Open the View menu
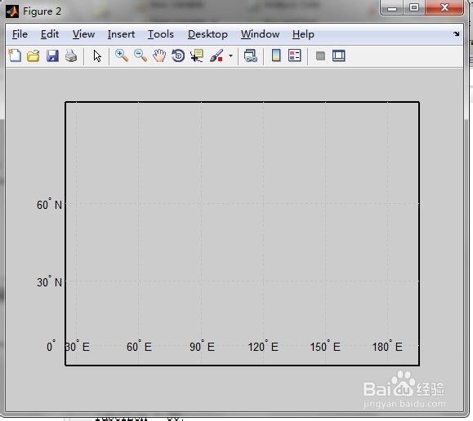The width and height of the screenshot is (473, 421). tap(83, 34)
